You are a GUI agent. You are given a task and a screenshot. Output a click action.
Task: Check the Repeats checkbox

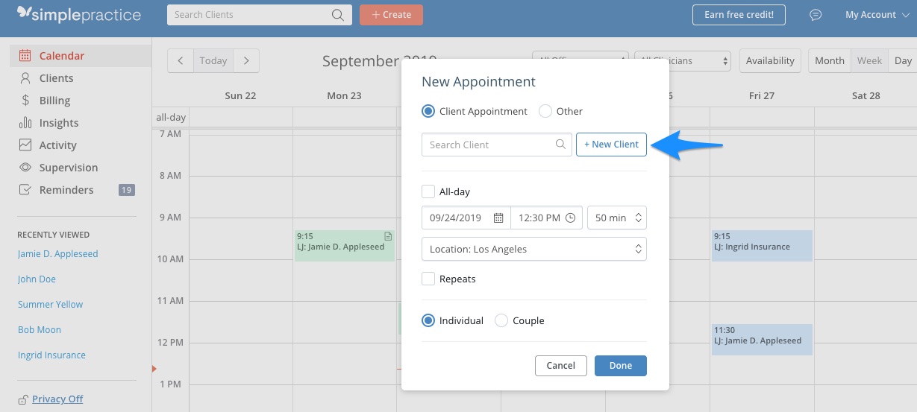tap(428, 279)
